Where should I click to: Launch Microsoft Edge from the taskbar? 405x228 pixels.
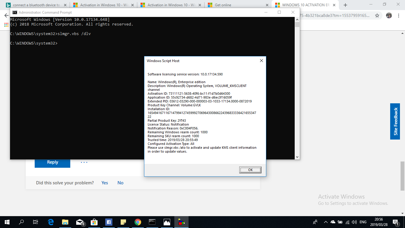point(51,222)
